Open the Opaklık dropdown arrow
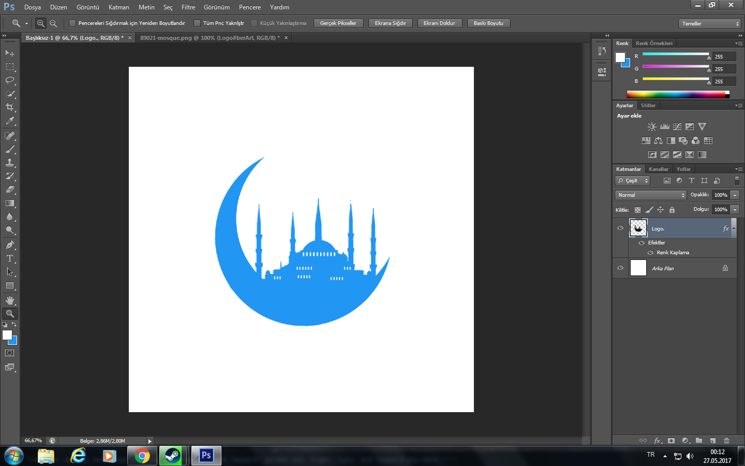Screen dimensions: 745x466 tap(735, 195)
